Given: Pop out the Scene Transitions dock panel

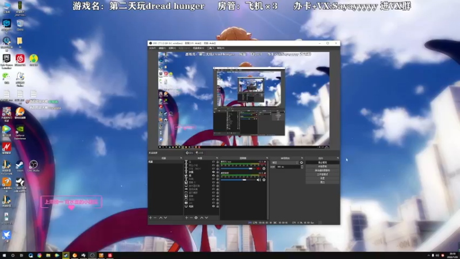Looking at the screenshot, I should [302, 158].
